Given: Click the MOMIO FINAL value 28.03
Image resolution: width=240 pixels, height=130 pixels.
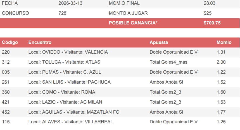Looking at the screenshot, I should click(x=210, y=3).
